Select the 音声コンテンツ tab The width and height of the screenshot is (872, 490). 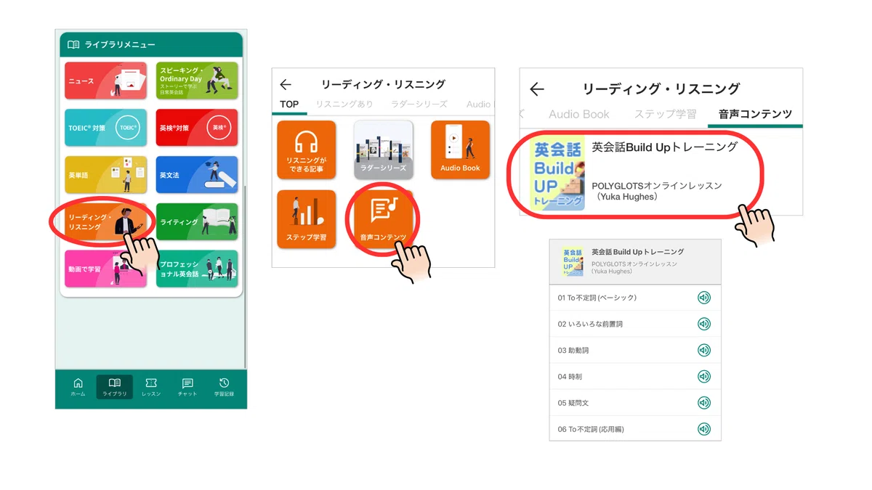point(755,114)
